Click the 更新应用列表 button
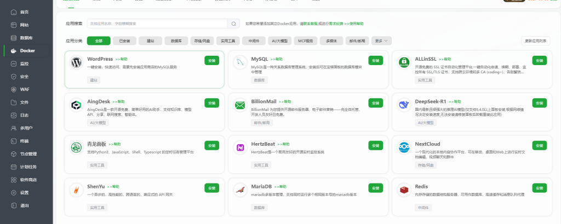The width and height of the screenshot is (561, 224). 536,41
